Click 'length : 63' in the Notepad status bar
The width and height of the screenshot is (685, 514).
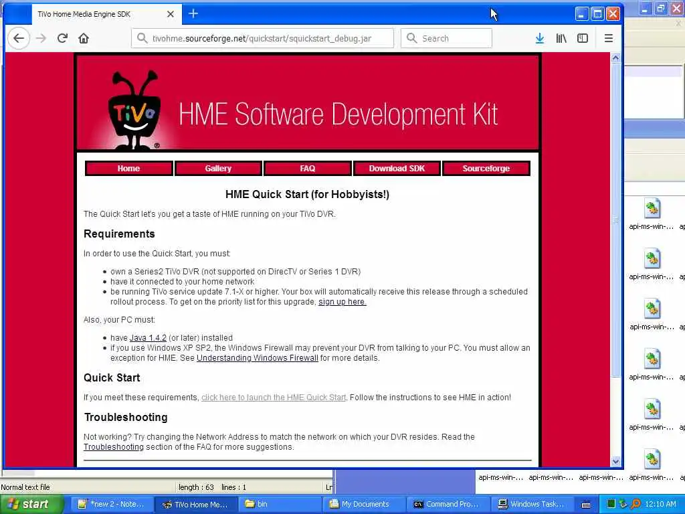(196, 487)
